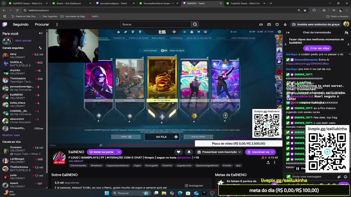
Task: Expand Bater na porta dropdown arrow
Action: point(119,152)
